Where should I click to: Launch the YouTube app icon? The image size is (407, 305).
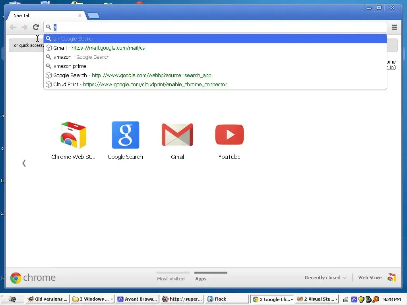(229, 135)
